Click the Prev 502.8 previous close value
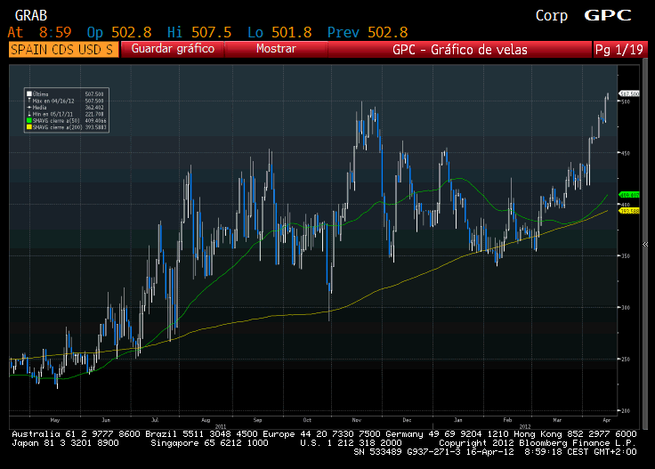 [368, 32]
